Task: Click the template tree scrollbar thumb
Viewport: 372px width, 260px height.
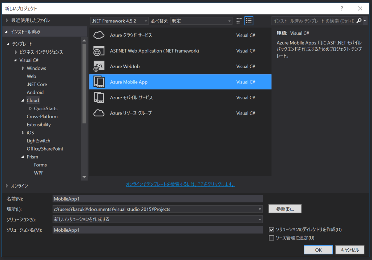Action: click(x=84, y=84)
